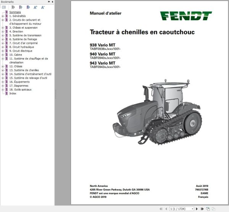The width and height of the screenshot is (229, 212).
Task: Click the double-arrow expand panel icon
Action: coord(49,2)
